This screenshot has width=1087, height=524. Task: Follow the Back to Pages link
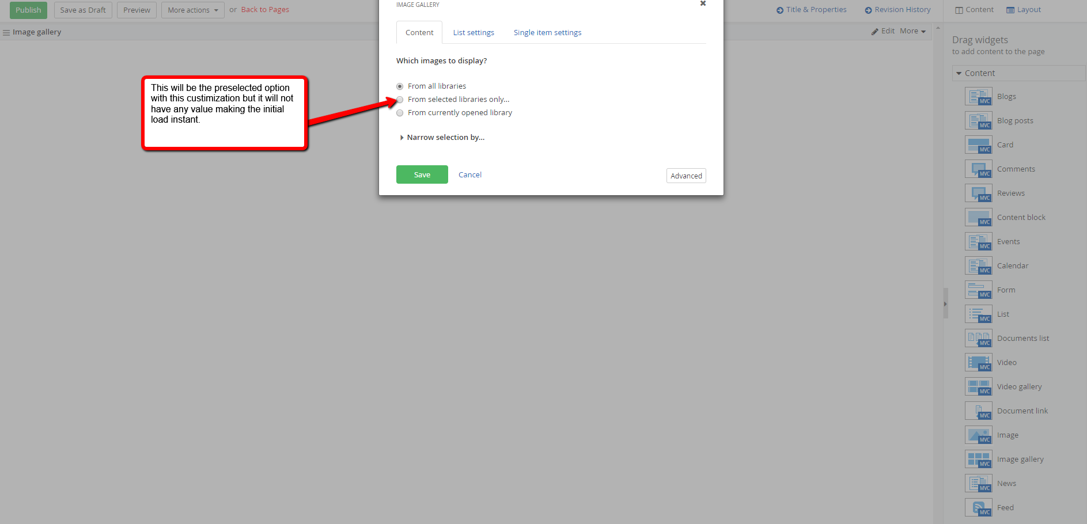tap(264, 9)
